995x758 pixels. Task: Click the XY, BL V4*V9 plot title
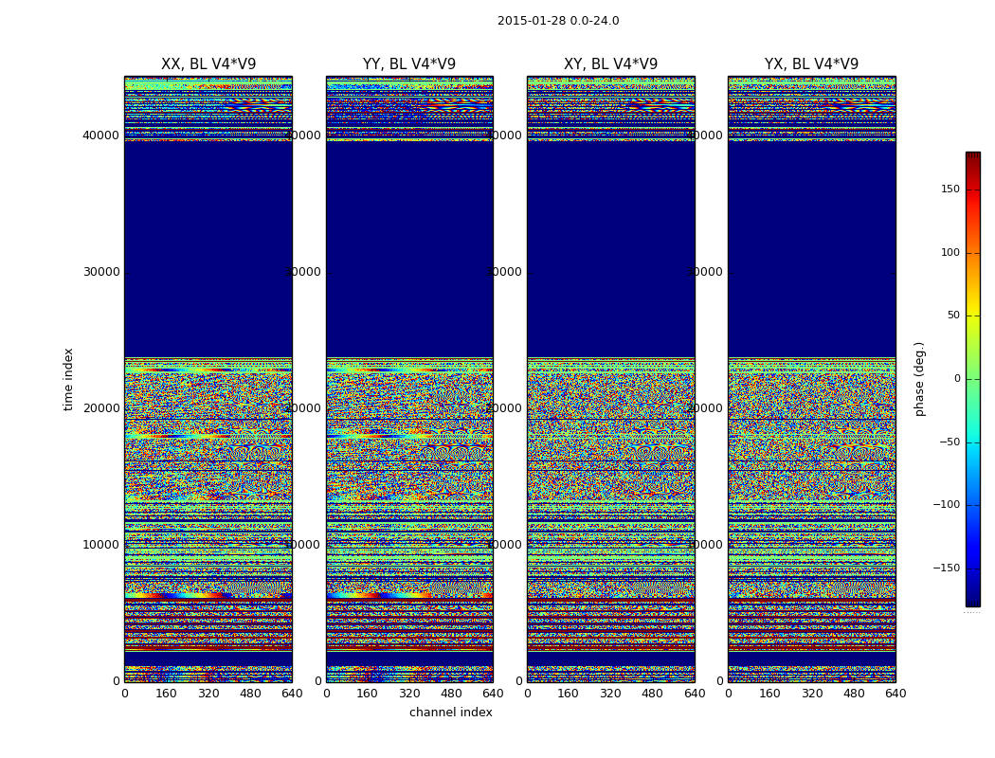tap(610, 64)
